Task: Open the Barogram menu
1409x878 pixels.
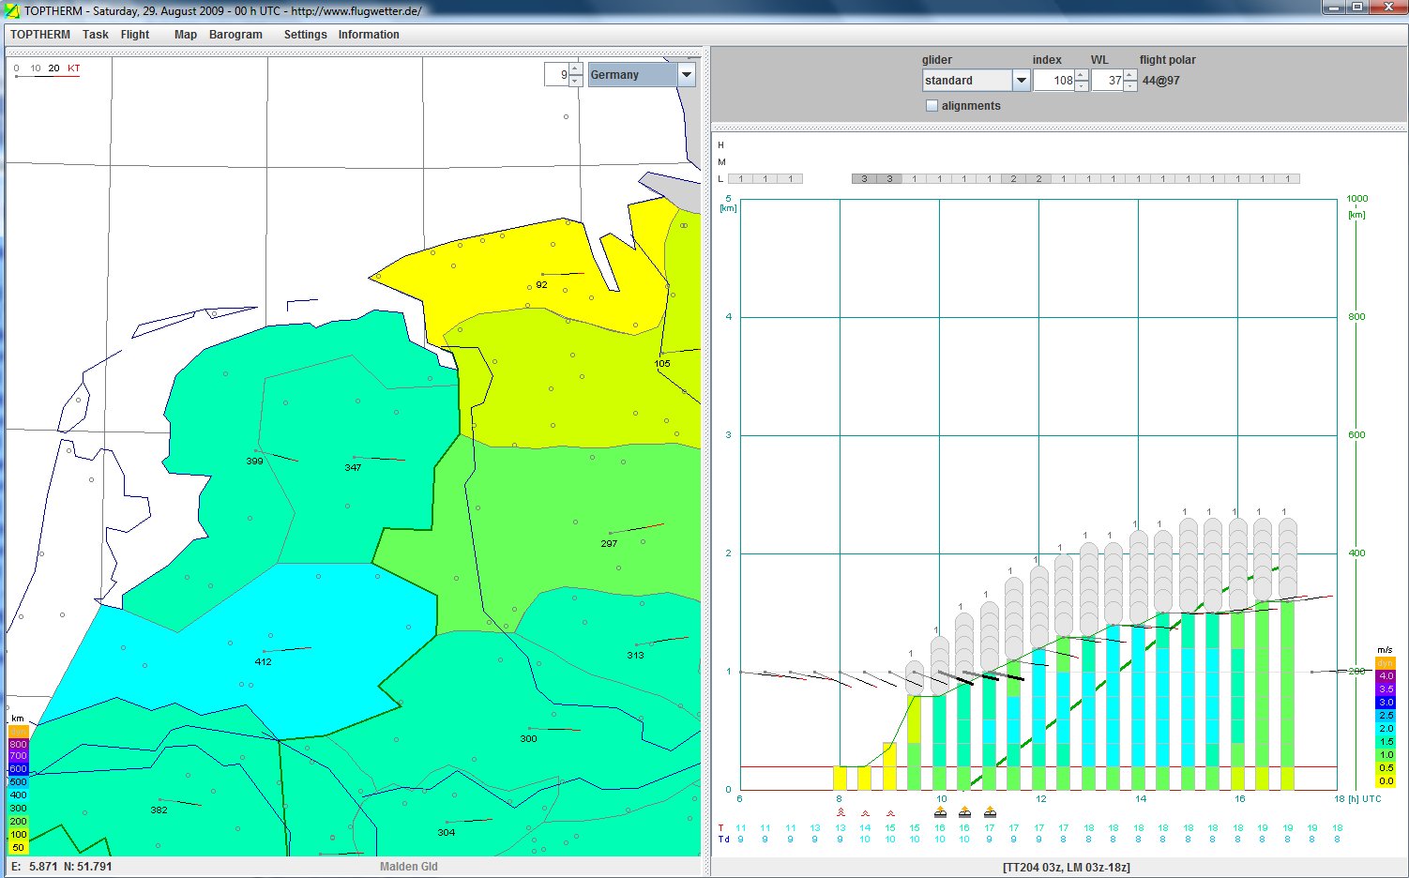Action: pos(235,35)
